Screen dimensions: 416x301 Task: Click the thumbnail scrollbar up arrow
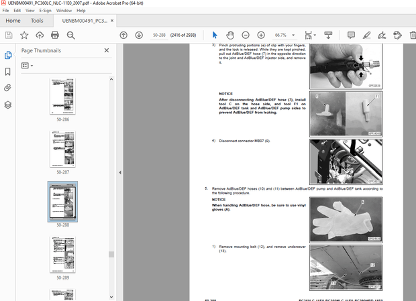coord(111,79)
